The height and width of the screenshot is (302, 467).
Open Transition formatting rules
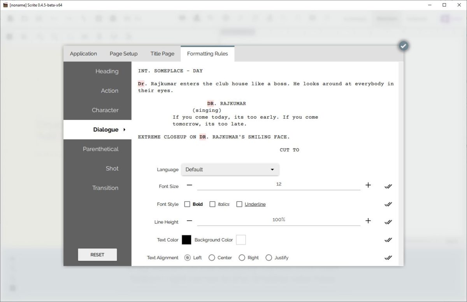click(x=98, y=188)
